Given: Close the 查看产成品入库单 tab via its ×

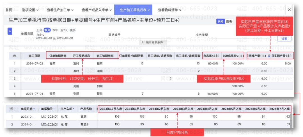Looking at the screenshot, I should (111, 10).
